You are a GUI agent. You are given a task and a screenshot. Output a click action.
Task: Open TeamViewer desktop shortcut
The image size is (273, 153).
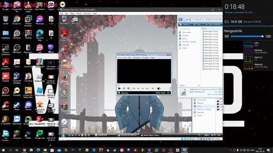17,120
